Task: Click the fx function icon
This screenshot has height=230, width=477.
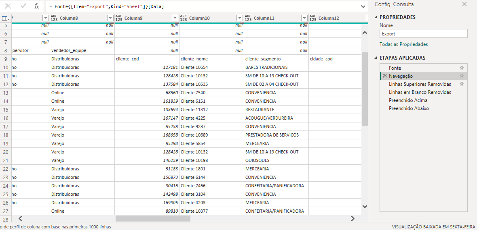Action: point(36,6)
